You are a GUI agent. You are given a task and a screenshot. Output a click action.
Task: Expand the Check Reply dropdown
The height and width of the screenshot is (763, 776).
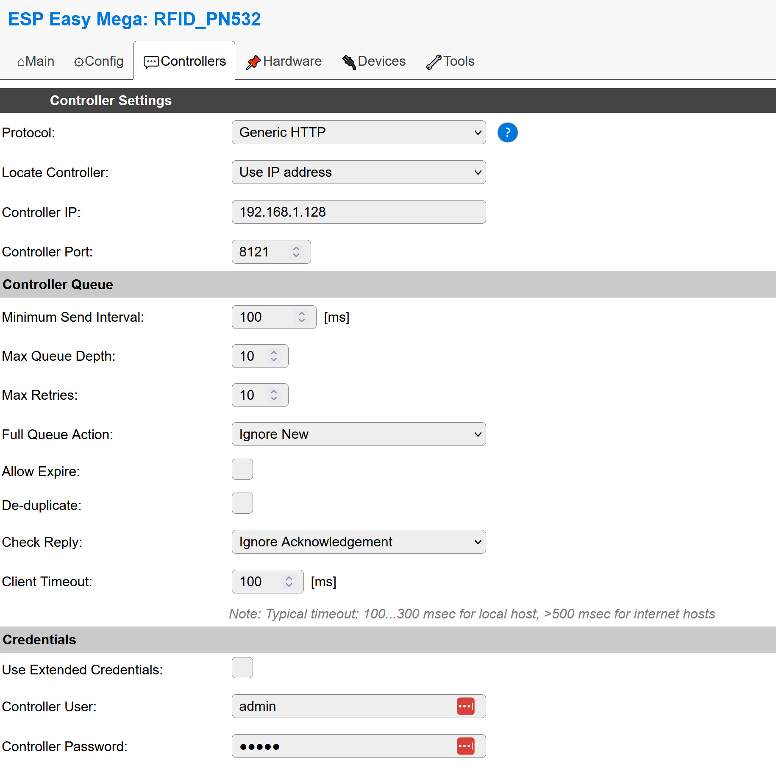pyautogui.click(x=359, y=542)
